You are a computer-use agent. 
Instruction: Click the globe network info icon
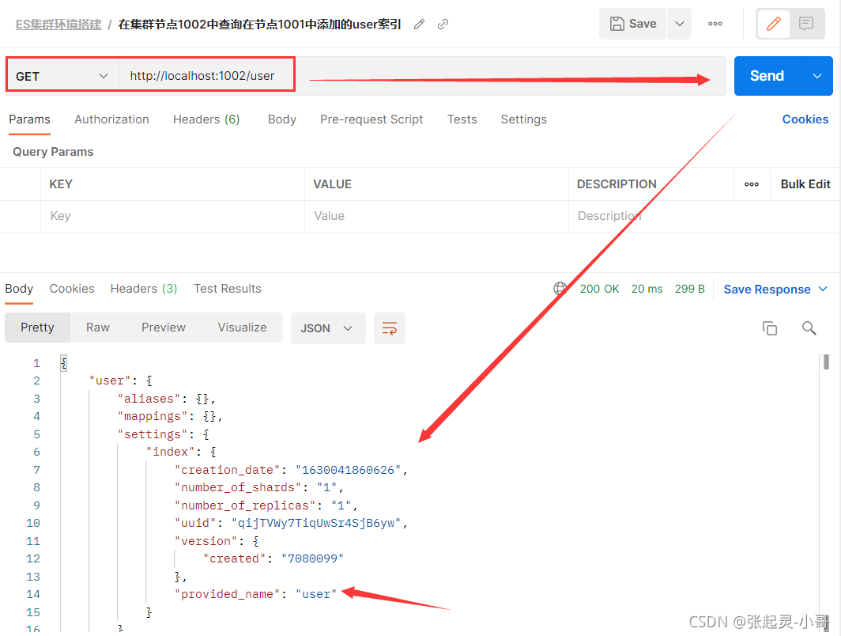pos(560,289)
